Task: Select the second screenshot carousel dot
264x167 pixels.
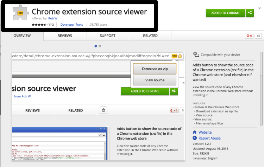Action: 100,46
